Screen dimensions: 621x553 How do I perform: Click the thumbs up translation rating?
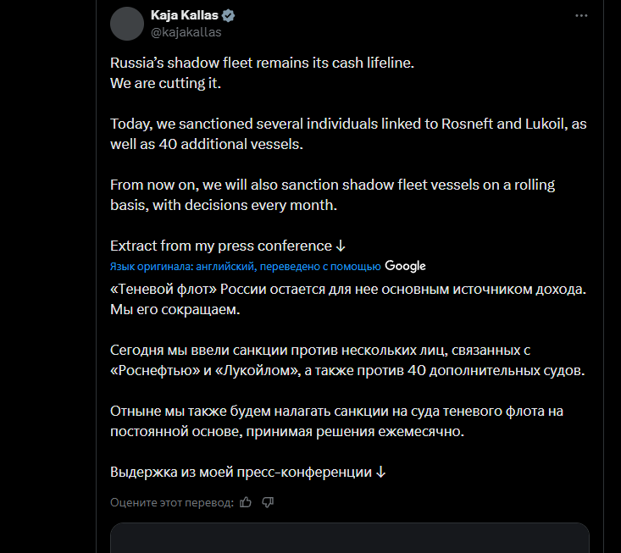tap(246, 502)
